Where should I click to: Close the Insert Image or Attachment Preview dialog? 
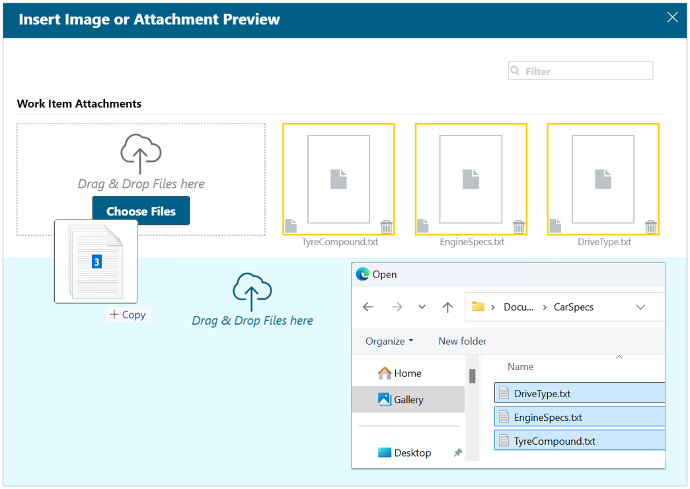[672, 17]
